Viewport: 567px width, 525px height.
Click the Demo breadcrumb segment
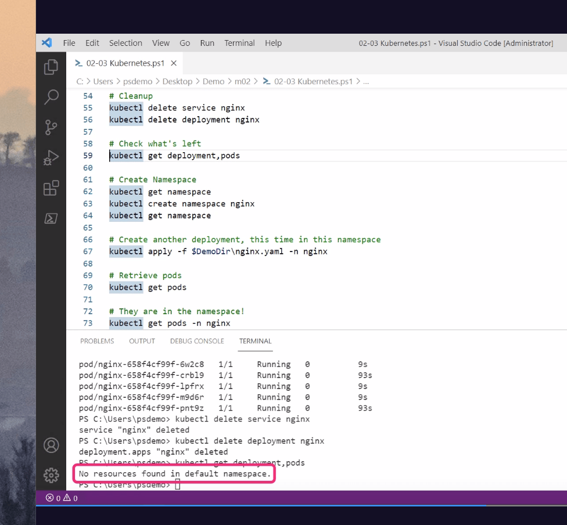pos(213,81)
